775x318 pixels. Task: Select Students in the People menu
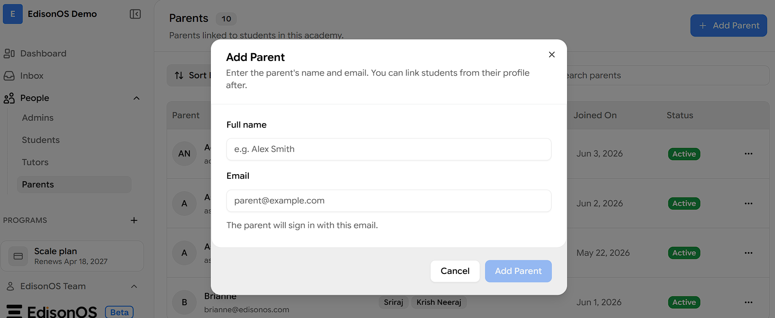click(41, 140)
